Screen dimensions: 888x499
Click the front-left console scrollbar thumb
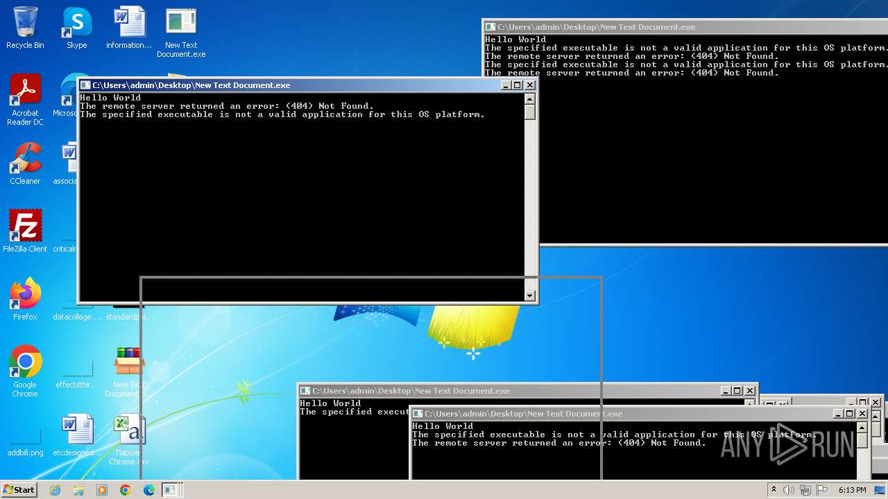tap(530, 112)
